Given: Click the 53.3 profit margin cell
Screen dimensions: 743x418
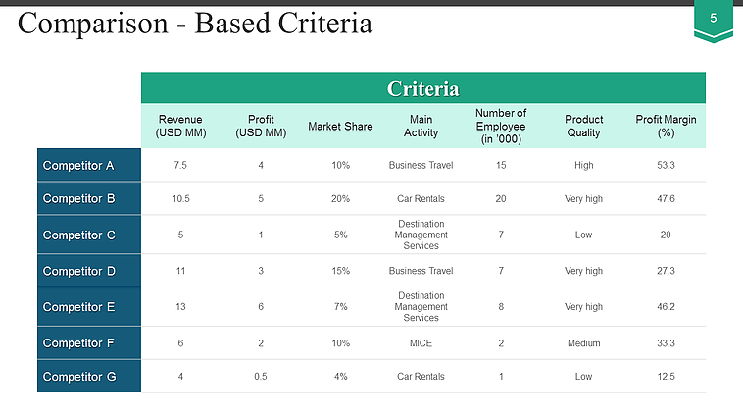Looking at the screenshot, I should coord(666,165).
